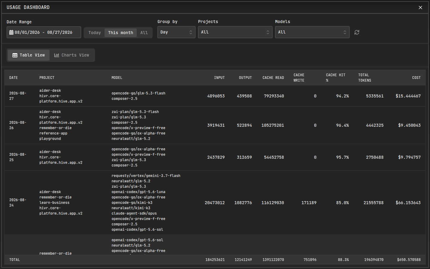This screenshot has height=269, width=430.
Task: Switch to Table View tab
Action: click(29, 55)
